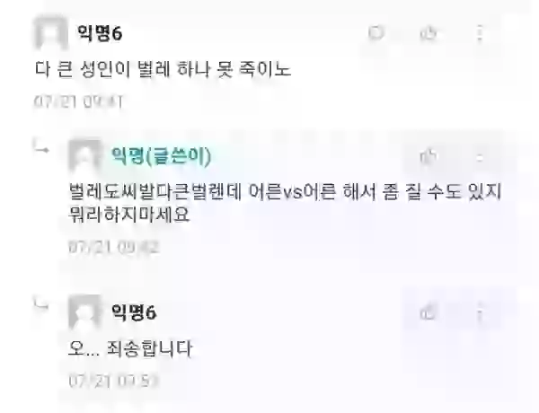539x413 pixels.
Task: Click the comment text '다 큰 성인이 벌레 하나 못 죽이노'
Action: pos(163,69)
